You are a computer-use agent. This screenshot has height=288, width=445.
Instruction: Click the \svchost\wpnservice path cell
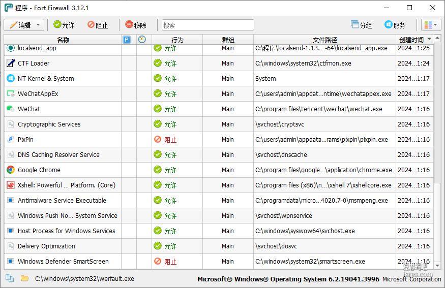324,215
